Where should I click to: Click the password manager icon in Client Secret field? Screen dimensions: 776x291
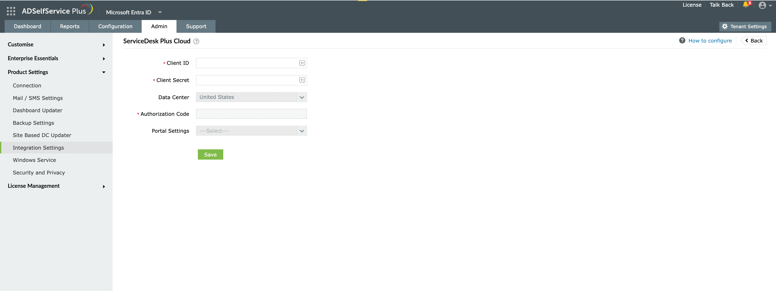pyautogui.click(x=302, y=80)
